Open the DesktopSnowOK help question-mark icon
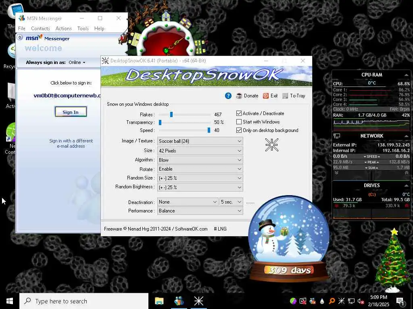Image resolution: width=413 pixels, height=309 pixels. click(228, 96)
